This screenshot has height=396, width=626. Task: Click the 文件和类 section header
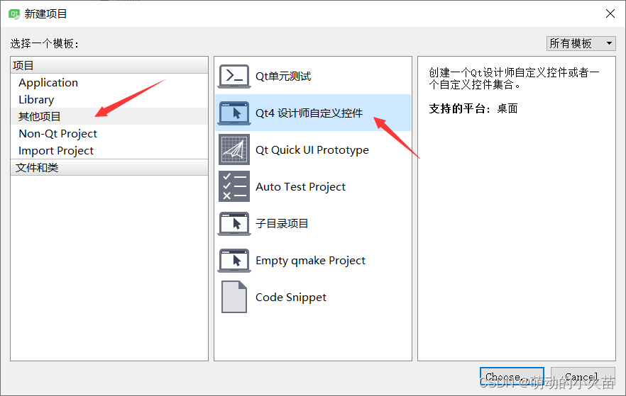coord(109,167)
